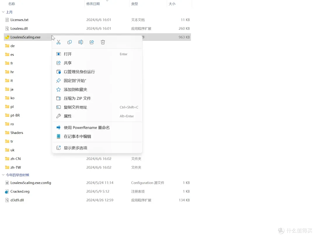The image size is (315, 237).
Task: Select the ja folder icon
Action: 7,89
